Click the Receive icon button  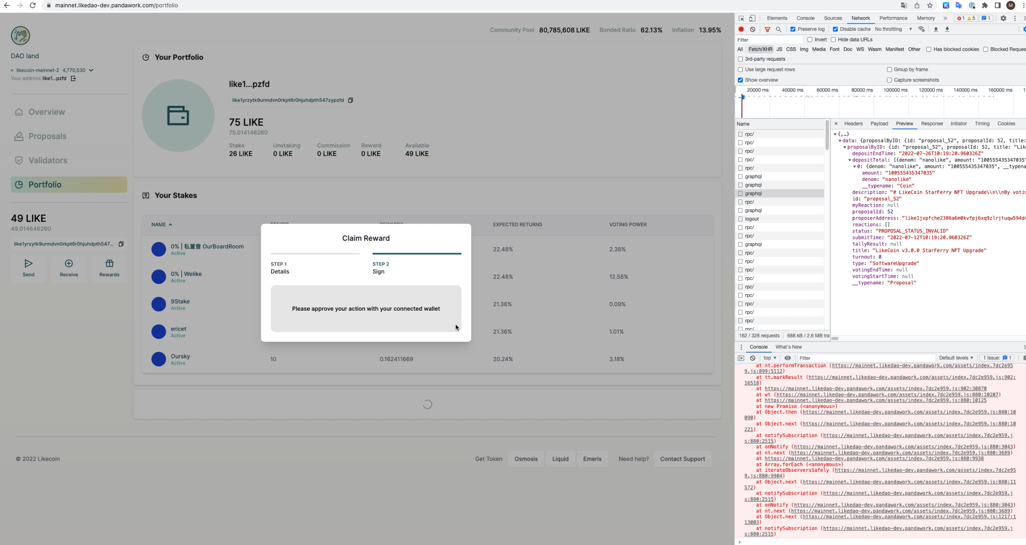coord(69,268)
